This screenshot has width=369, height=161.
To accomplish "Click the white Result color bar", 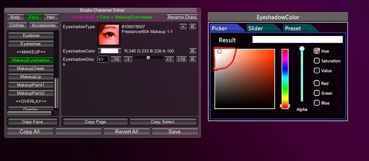I will (297, 40).
